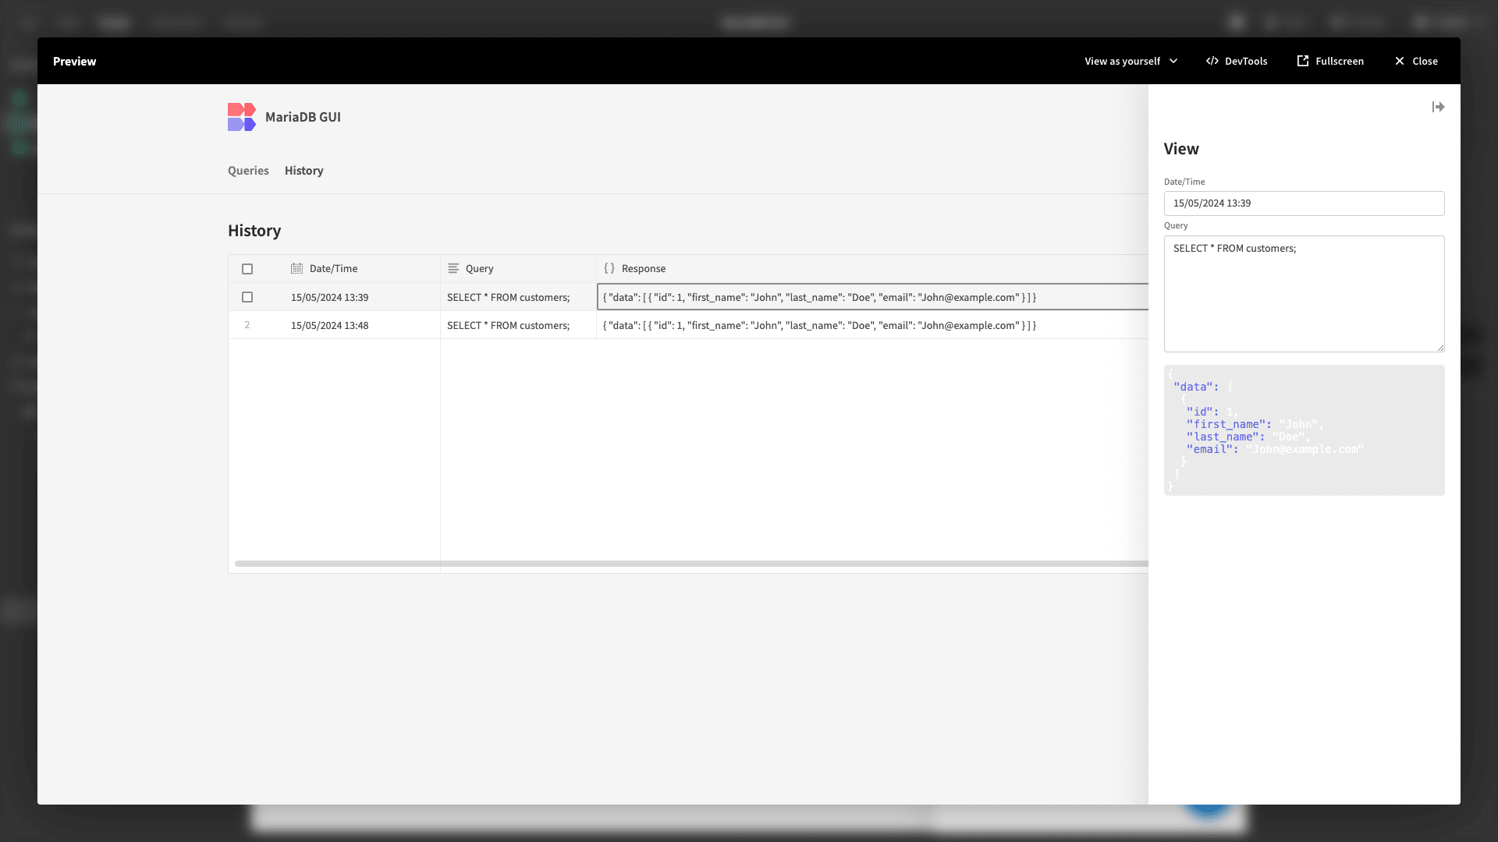
Task: Select the Query cell in the 13:39 row
Action: (518, 297)
